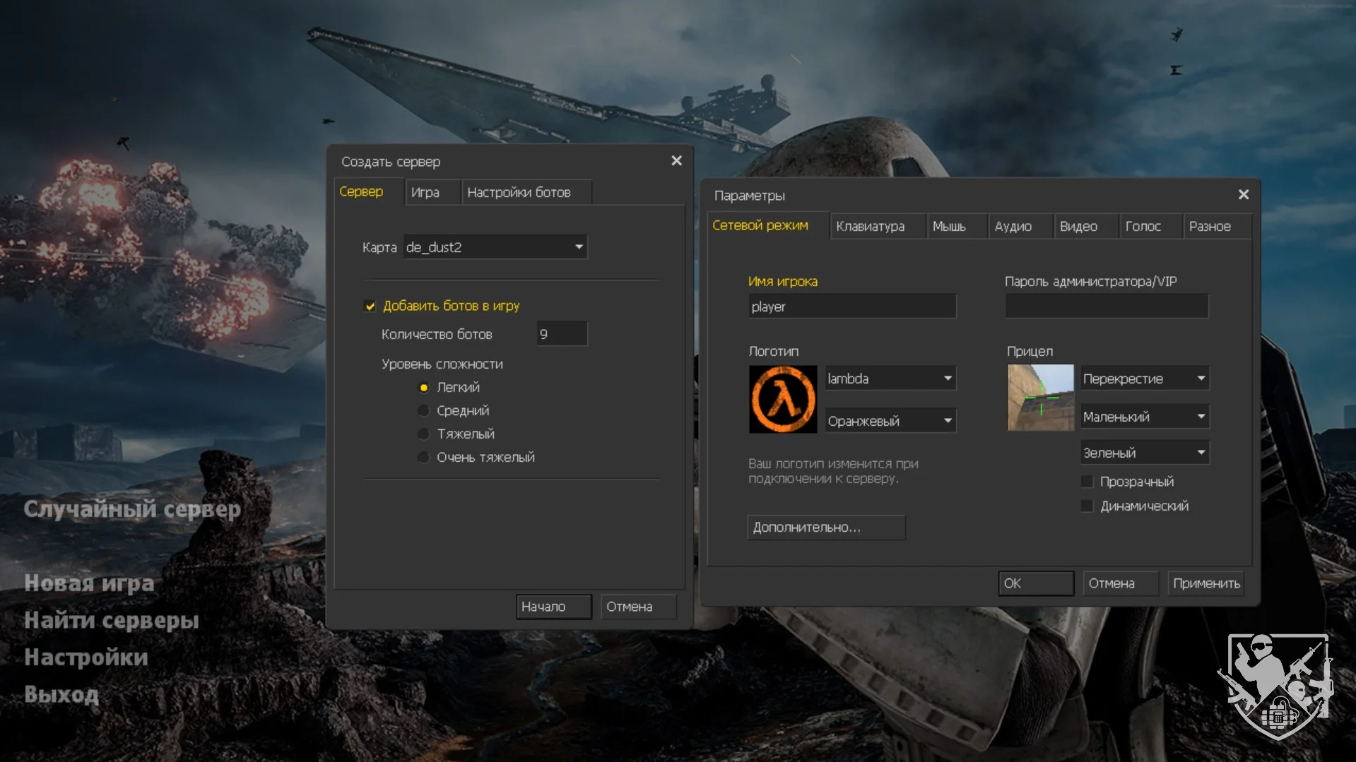Select Средний difficulty level
The width and height of the screenshot is (1356, 762).
pos(423,410)
